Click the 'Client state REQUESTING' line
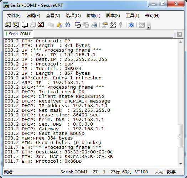The height and width of the screenshot is (178, 187). tap(54, 96)
